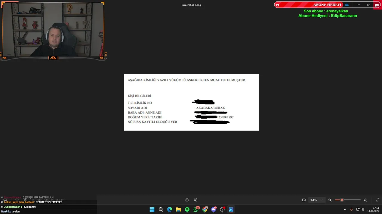Viewport: 382px width, 214px height.
Task: Click the scan text icon in Photos toolbar
Action: [196, 200]
